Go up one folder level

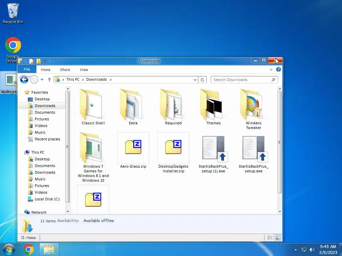tap(49, 80)
